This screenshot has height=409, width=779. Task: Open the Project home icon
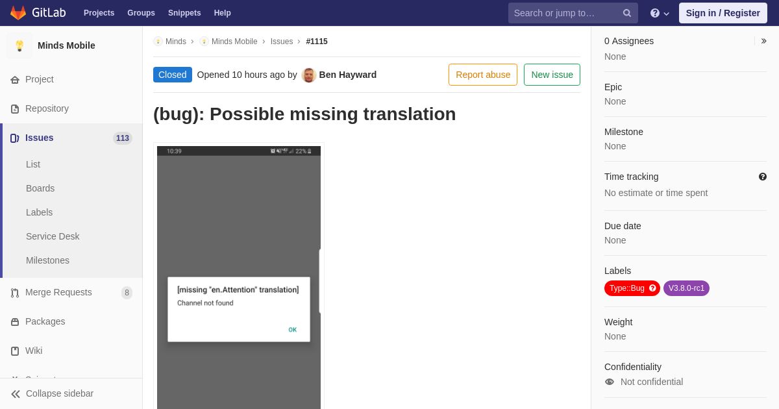(x=15, y=80)
